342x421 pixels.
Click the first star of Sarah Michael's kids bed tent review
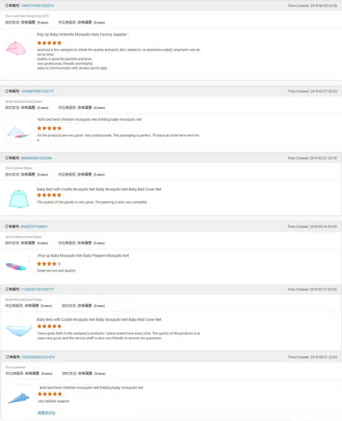coord(39,128)
